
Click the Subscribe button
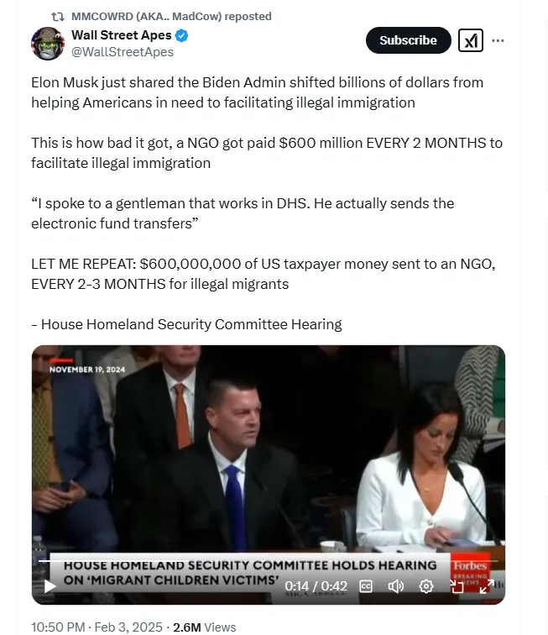[408, 40]
